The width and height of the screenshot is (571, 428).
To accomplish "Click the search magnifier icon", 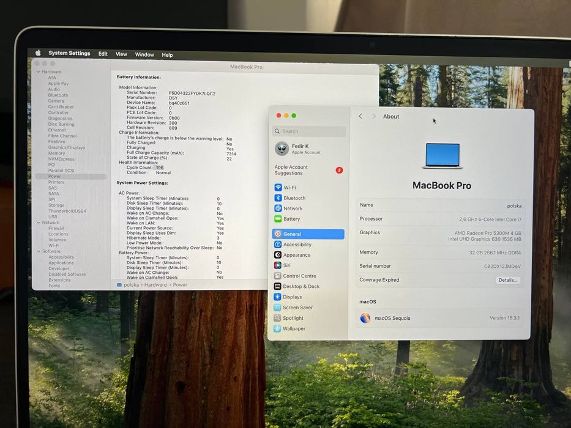I will coord(277,131).
